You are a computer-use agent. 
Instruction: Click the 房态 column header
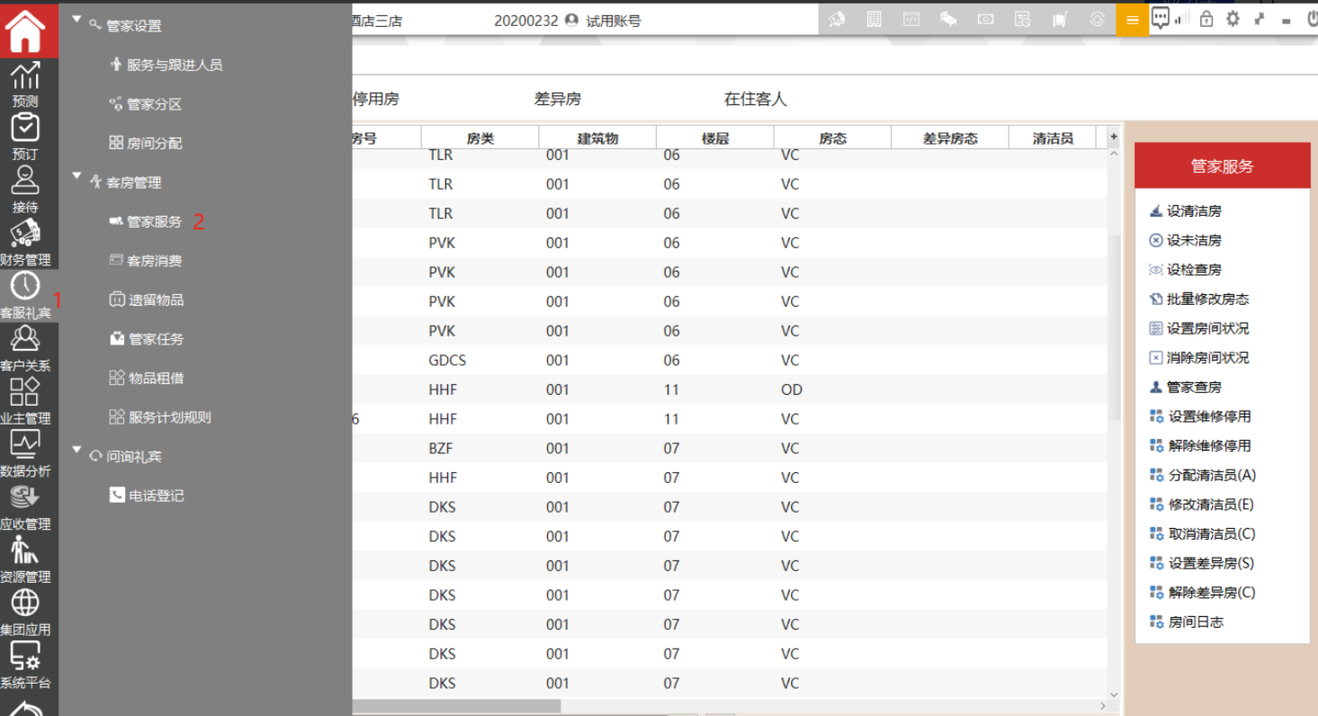831,139
